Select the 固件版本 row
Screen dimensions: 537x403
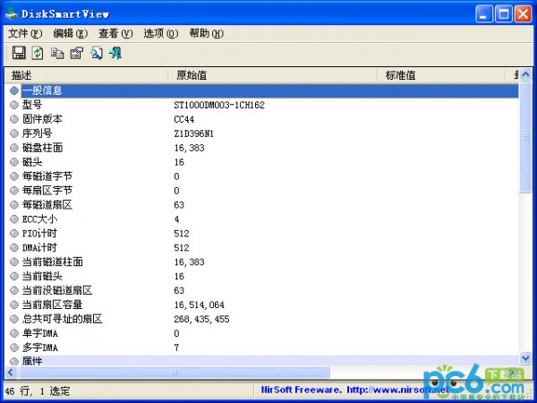[x=262, y=119]
